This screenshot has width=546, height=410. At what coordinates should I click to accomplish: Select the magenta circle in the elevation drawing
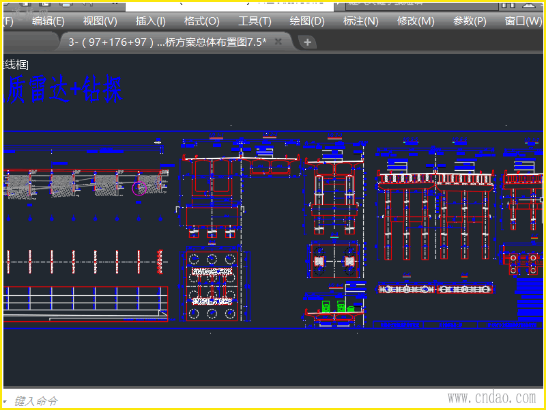139,189
